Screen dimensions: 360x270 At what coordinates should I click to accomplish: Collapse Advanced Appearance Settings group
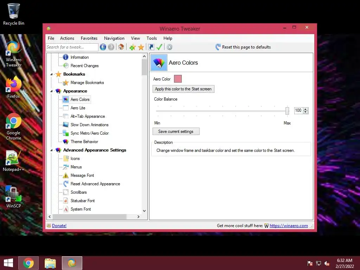pos(51,150)
